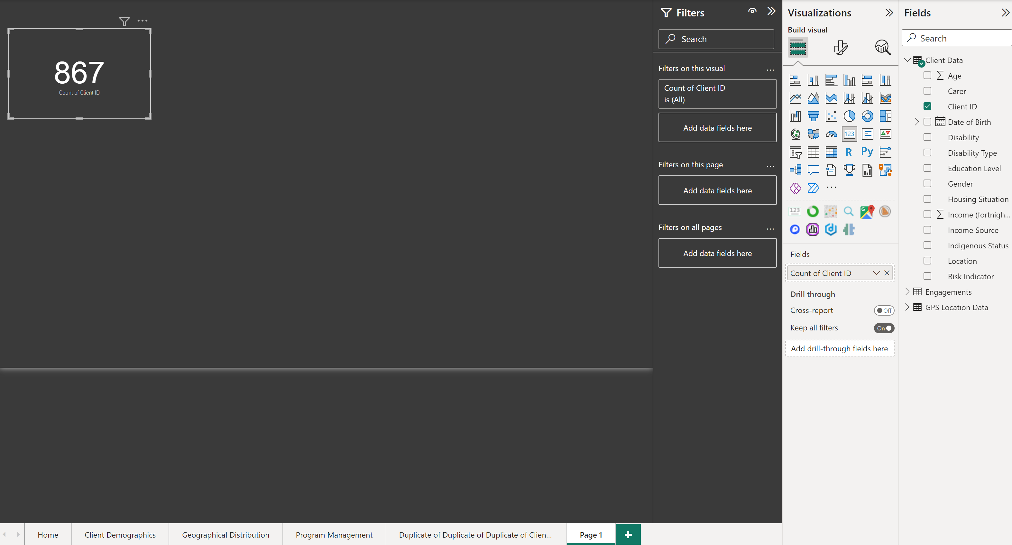Open the Analytics magnifier pane
The height and width of the screenshot is (545, 1012).
coord(882,48)
